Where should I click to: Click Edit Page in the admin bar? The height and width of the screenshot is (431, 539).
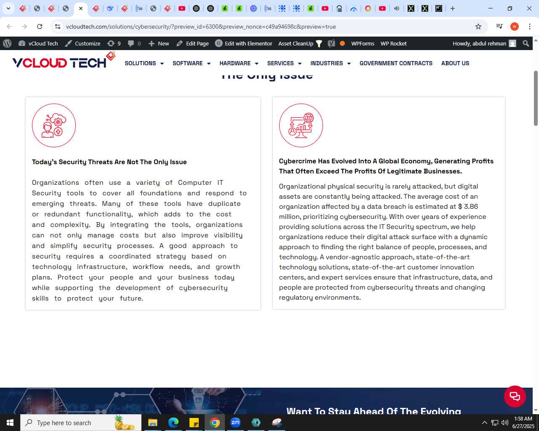(x=192, y=43)
